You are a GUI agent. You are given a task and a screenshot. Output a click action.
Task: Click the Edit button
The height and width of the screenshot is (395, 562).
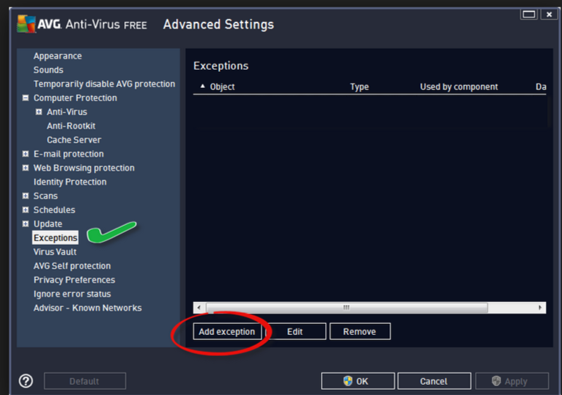[295, 332]
